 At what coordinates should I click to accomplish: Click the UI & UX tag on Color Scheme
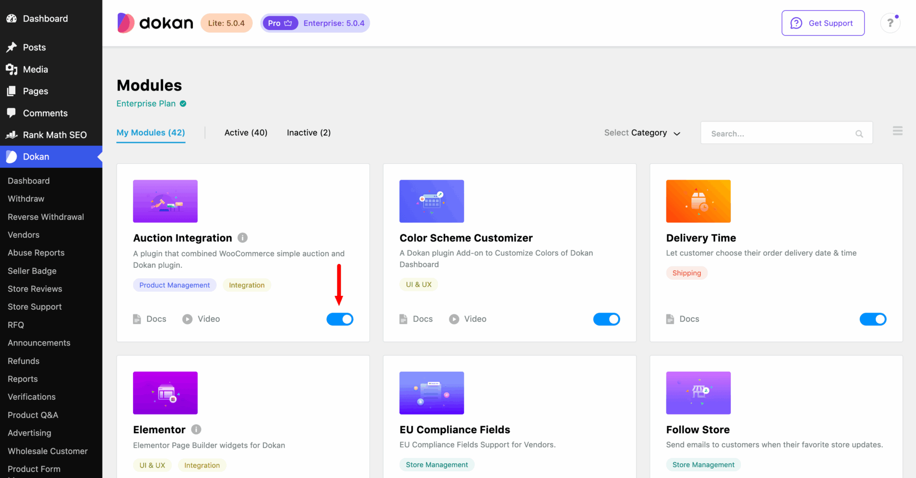418,285
